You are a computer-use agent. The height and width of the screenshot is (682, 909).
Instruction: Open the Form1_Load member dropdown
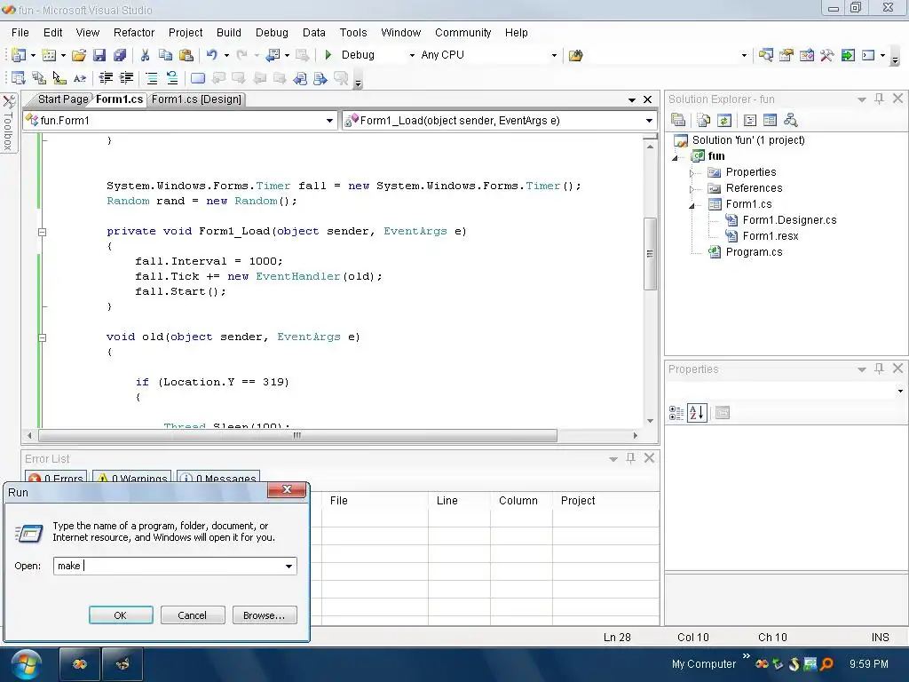pos(649,121)
